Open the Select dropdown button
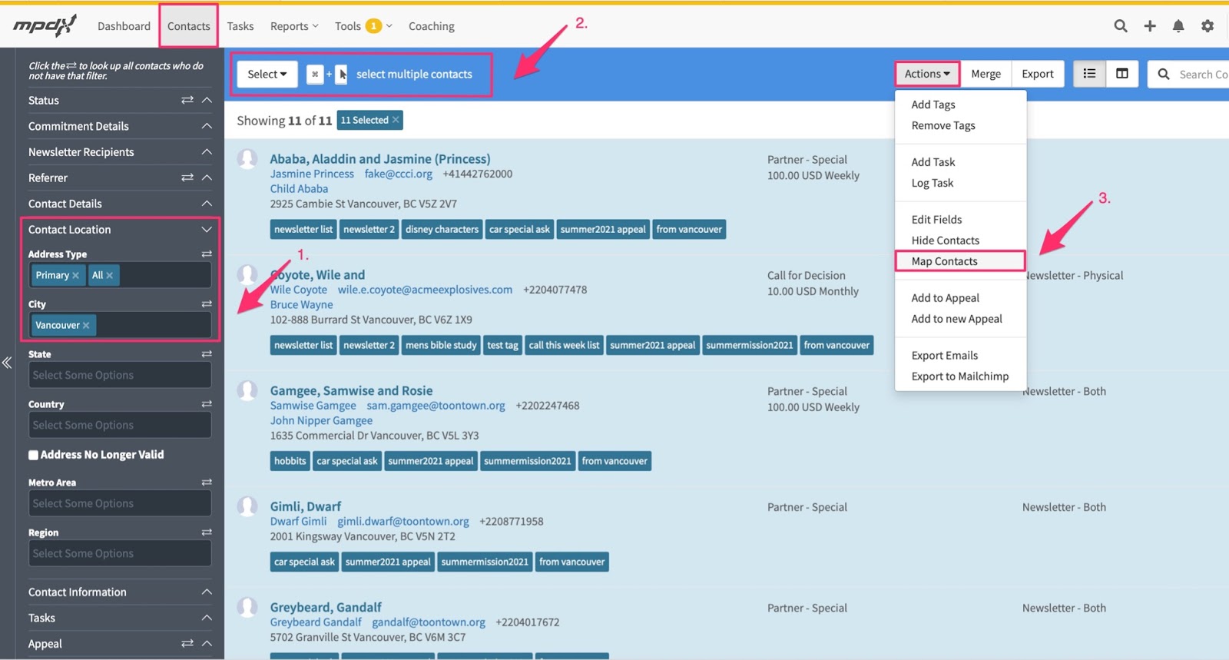The width and height of the screenshot is (1229, 660). (267, 75)
